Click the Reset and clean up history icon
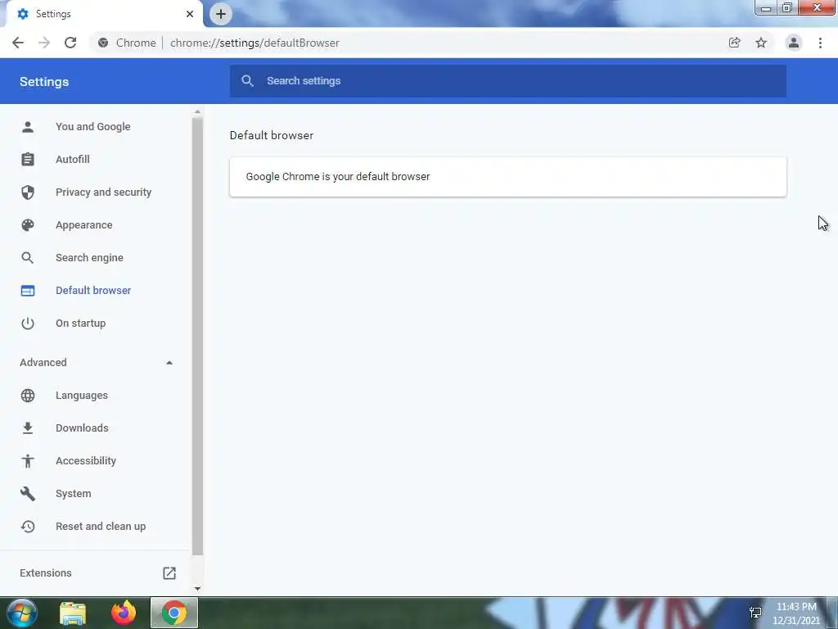The image size is (838, 629). click(28, 527)
